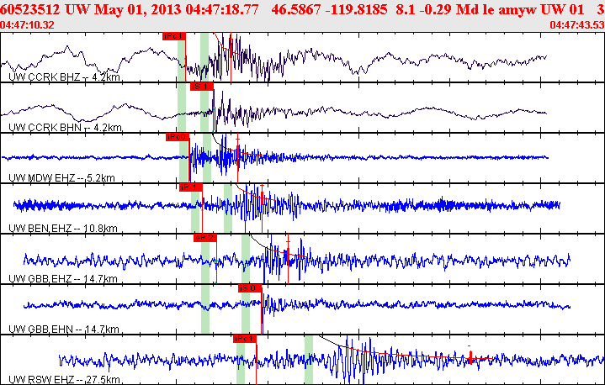Image resolution: width=605 pixels, height=385 pixels.
Task: Select the iS 0 pick flag on GBB EHN
Action: (x=250, y=288)
